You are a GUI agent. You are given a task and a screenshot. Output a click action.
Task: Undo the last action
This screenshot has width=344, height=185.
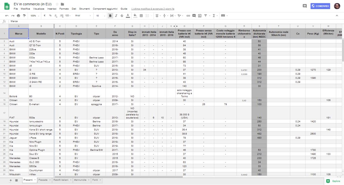[x=7, y=15]
